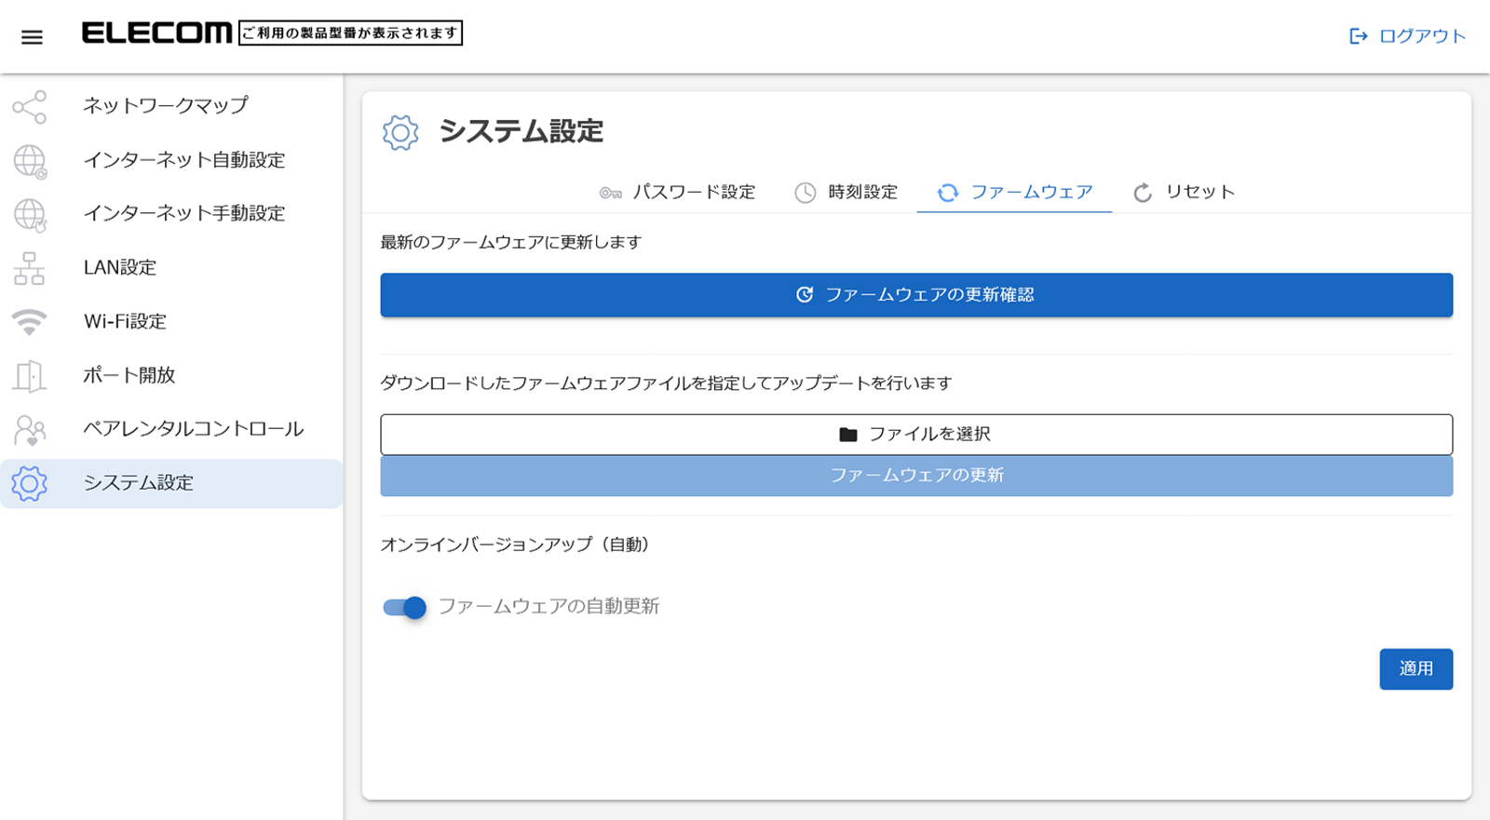Click the network map share icon

pos(30,107)
